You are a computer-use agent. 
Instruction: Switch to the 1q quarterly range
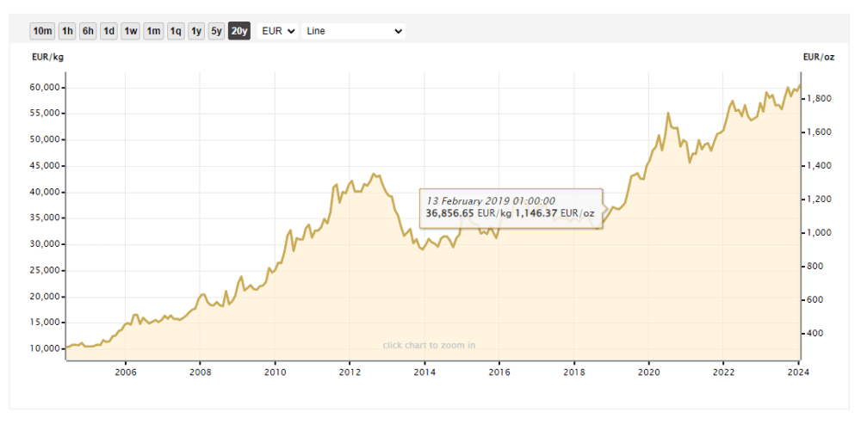point(176,31)
